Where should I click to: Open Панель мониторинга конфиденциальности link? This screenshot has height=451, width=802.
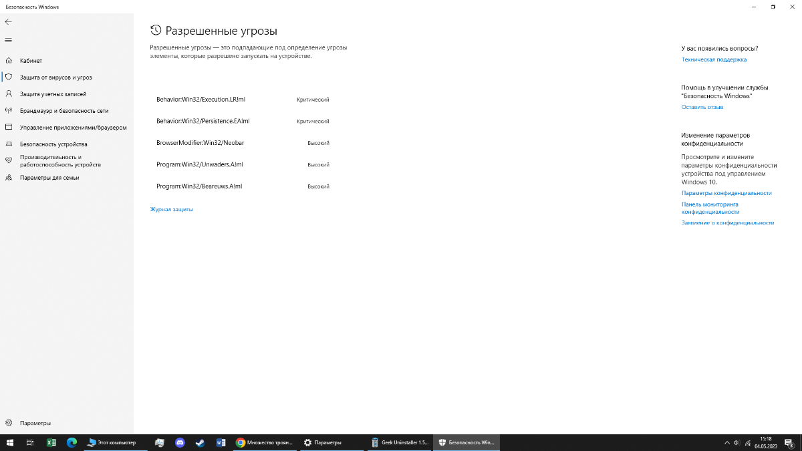(x=710, y=208)
